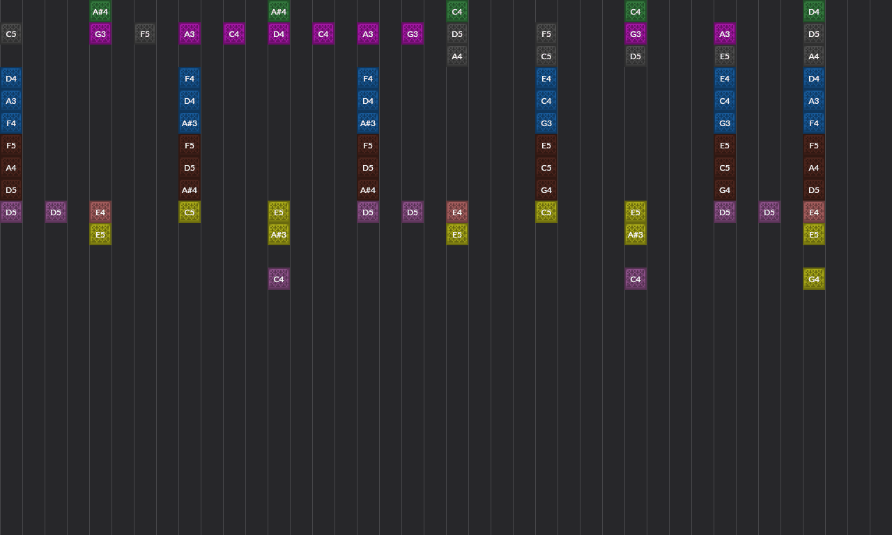Select salmon E4 in the last column
The image size is (892, 535).
[x=814, y=212]
